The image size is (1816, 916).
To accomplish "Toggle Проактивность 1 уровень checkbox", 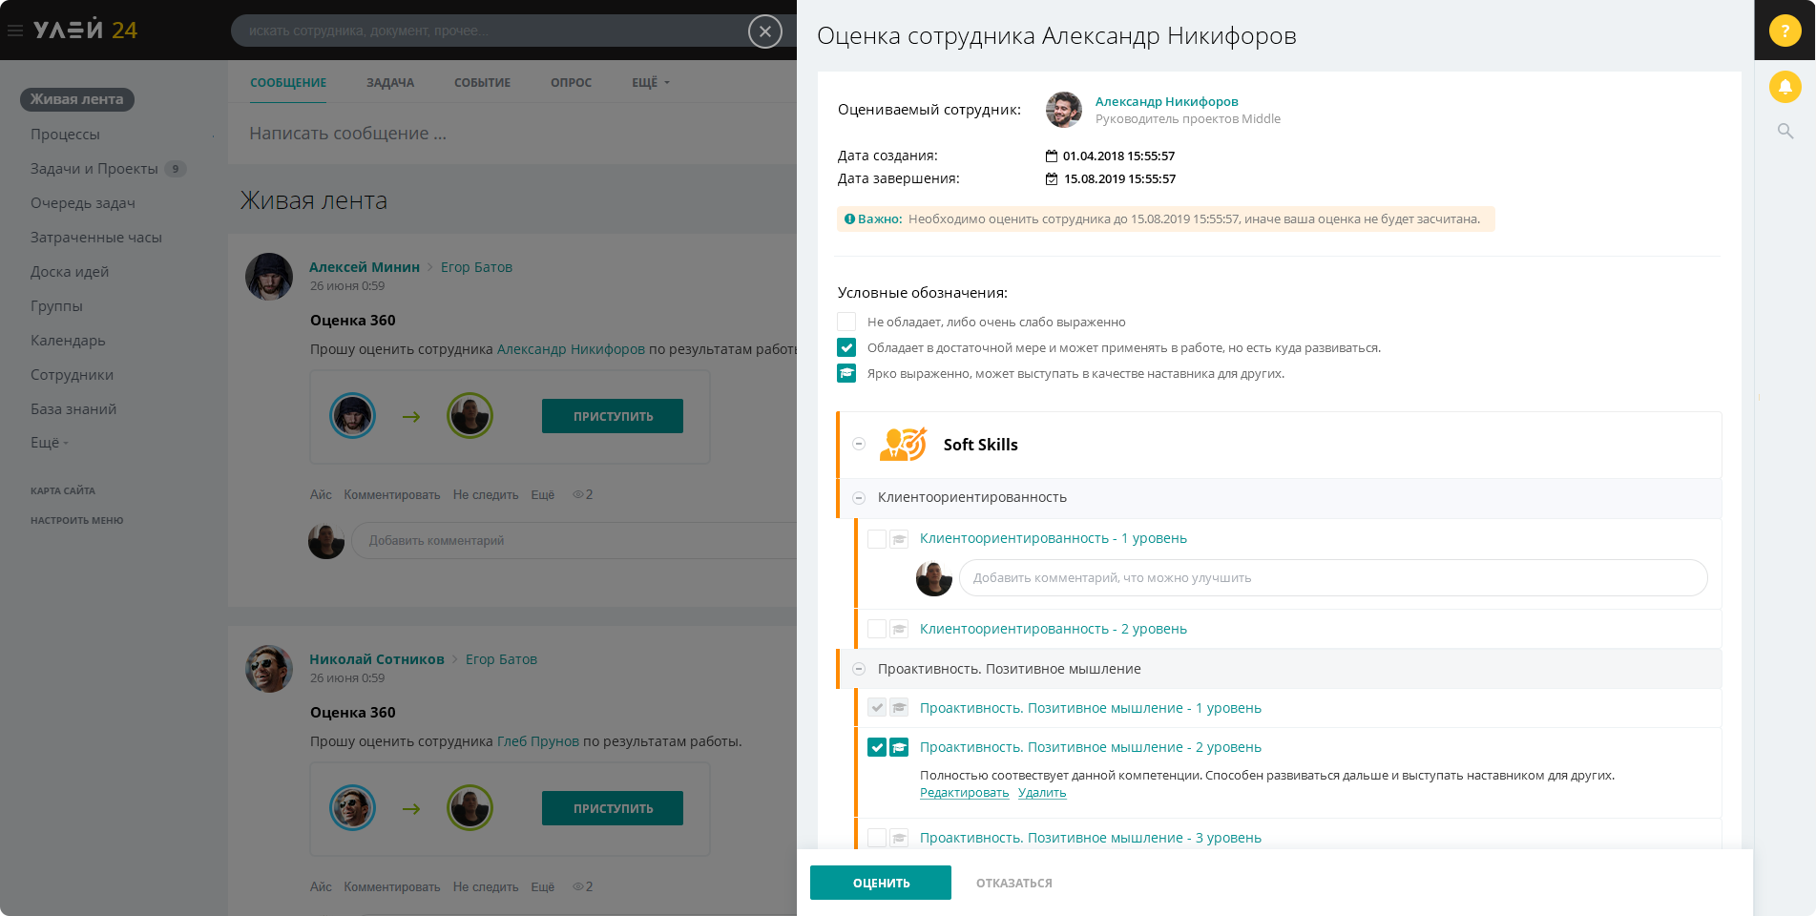I will [877, 708].
